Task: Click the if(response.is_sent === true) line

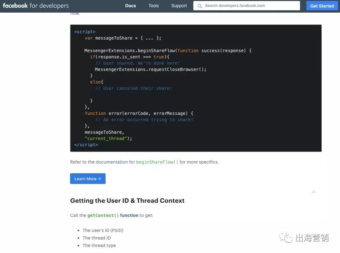Action: (x=130, y=57)
